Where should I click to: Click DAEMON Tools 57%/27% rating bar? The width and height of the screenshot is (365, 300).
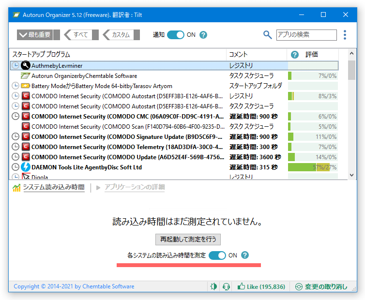(313, 167)
